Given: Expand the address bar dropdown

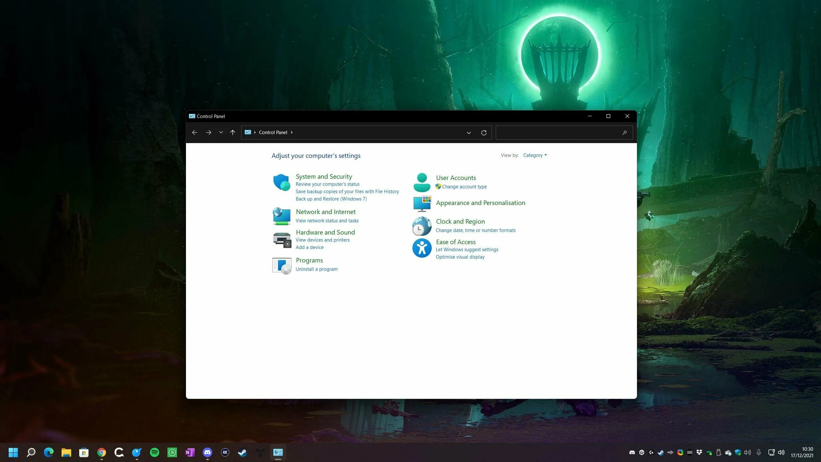Looking at the screenshot, I should coord(468,133).
